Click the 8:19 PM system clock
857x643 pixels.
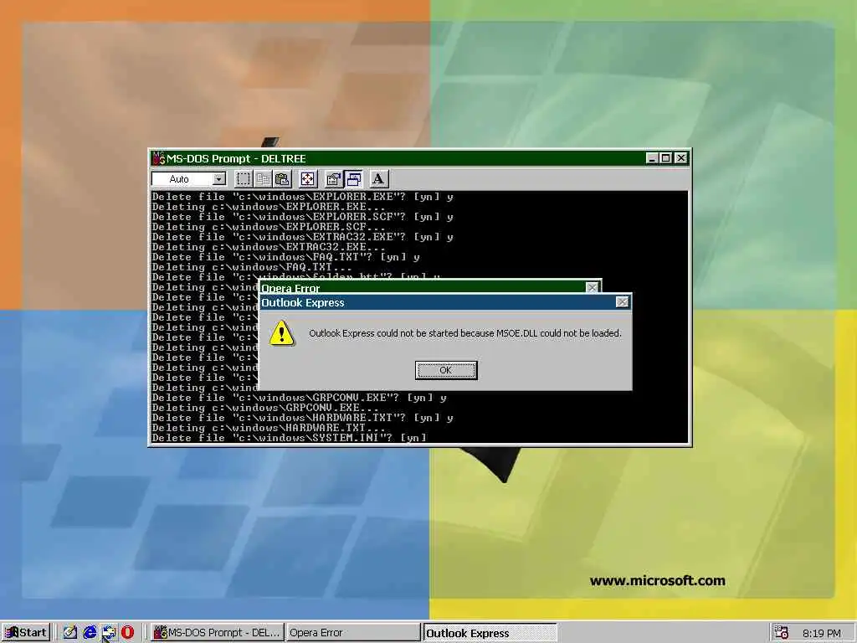(822, 633)
